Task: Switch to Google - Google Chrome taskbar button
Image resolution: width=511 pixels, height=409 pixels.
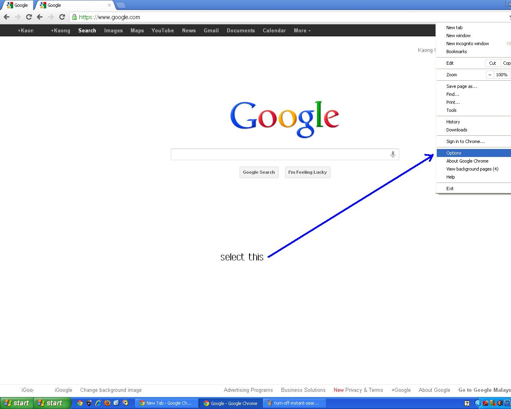Action: pyautogui.click(x=231, y=403)
